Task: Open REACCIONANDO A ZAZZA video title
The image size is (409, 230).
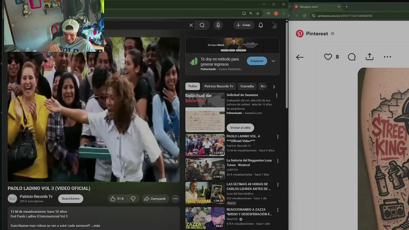Action: tap(249, 212)
